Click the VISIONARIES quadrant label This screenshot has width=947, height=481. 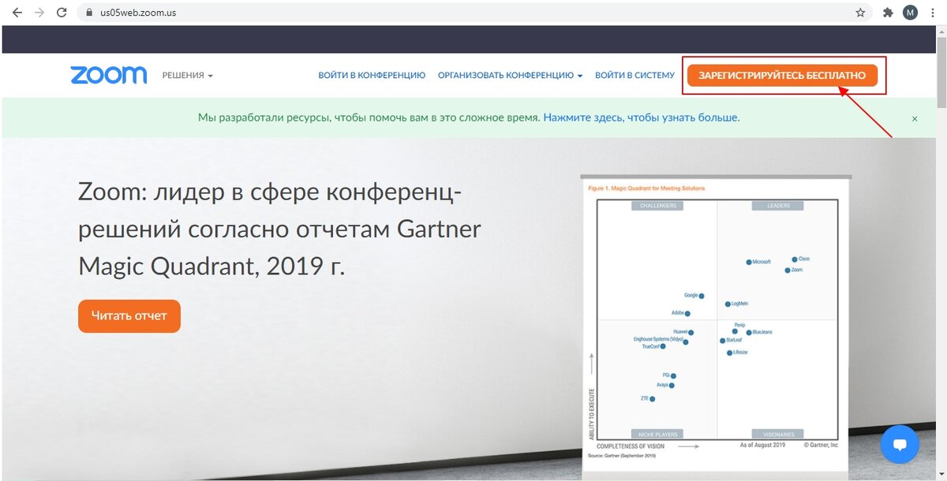tap(777, 434)
